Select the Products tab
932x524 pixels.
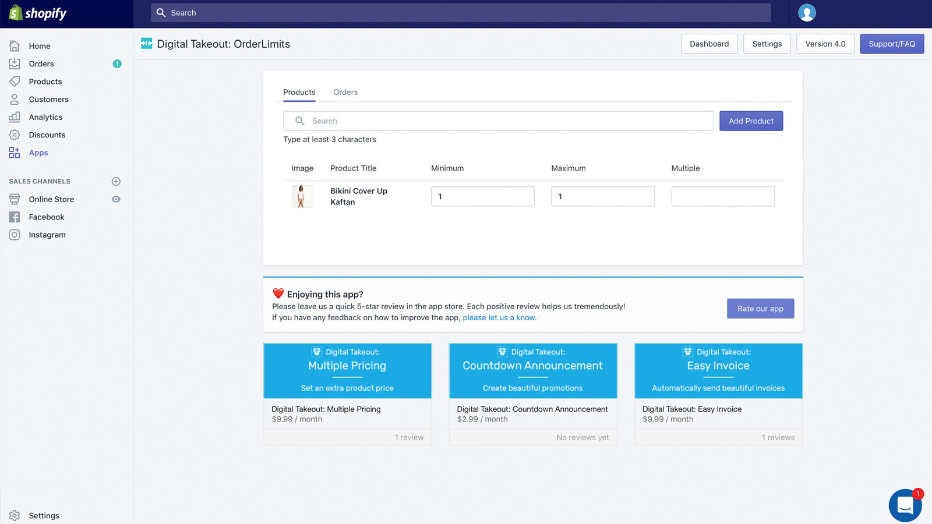coord(299,92)
